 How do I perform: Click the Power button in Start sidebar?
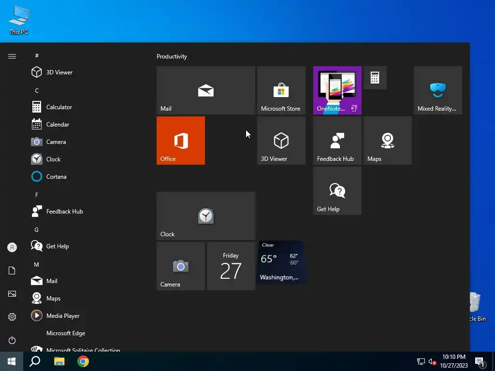coord(12,340)
